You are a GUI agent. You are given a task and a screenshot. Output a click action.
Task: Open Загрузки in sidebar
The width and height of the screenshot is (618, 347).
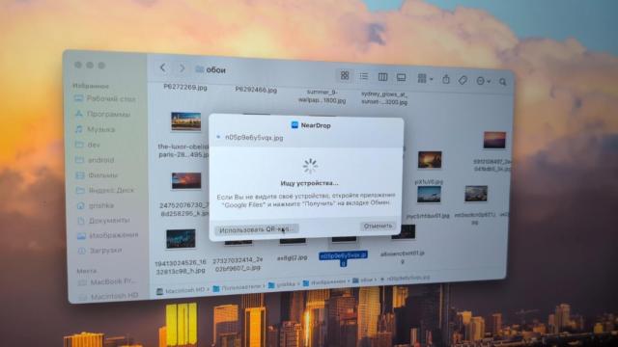click(100, 251)
